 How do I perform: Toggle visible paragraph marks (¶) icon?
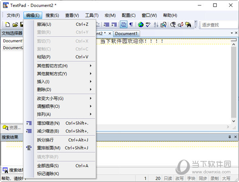click(x=131, y=25)
